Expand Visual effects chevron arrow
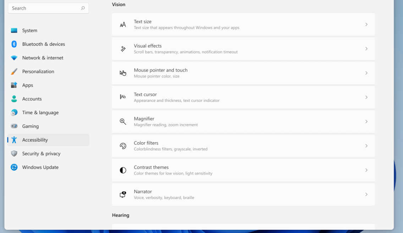The image size is (403, 233). click(x=366, y=49)
